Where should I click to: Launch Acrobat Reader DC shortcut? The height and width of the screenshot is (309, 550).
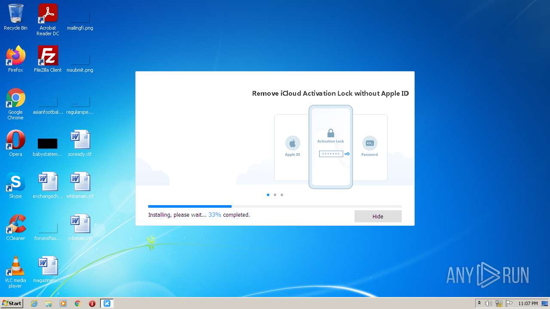[x=48, y=20]
